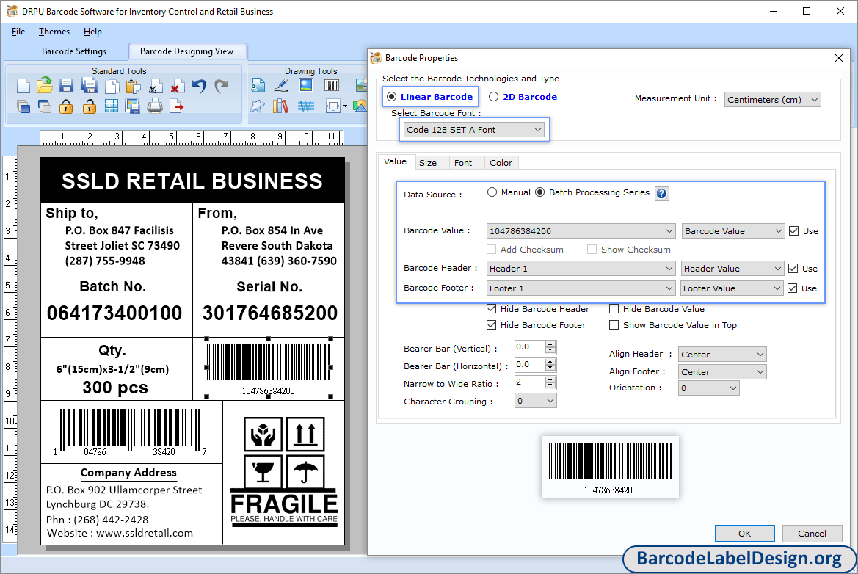Select the barcode tool in Drawing Tools
858x574 pixels.
[332, 86]
